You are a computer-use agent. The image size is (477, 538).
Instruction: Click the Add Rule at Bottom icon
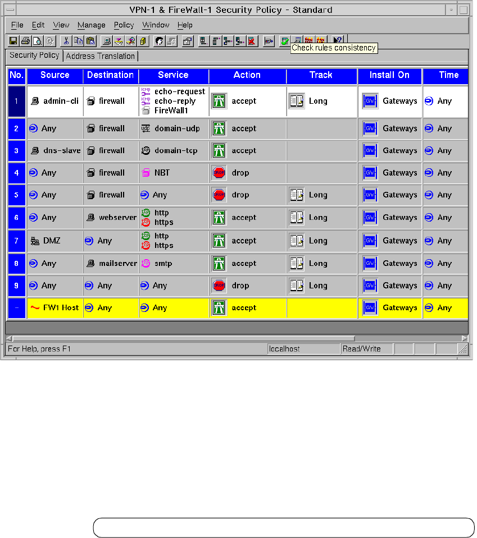click(203, 41)
